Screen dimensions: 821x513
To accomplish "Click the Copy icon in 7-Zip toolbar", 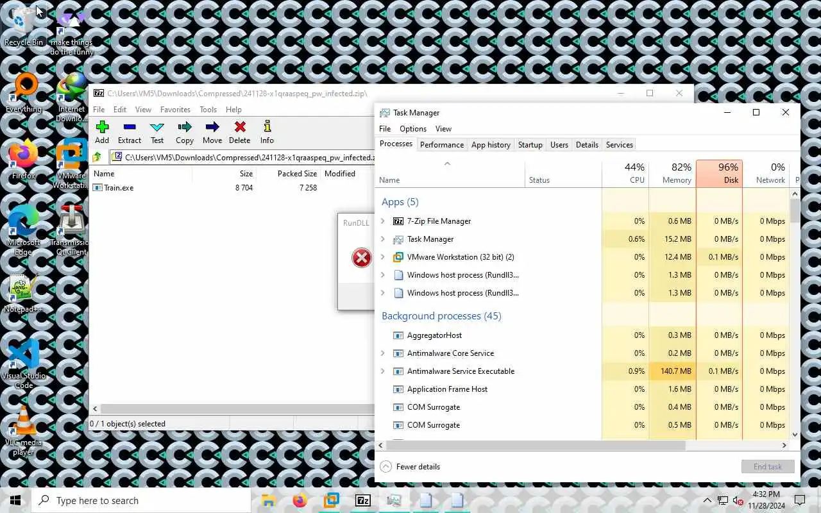I will [x=185, y=127].
